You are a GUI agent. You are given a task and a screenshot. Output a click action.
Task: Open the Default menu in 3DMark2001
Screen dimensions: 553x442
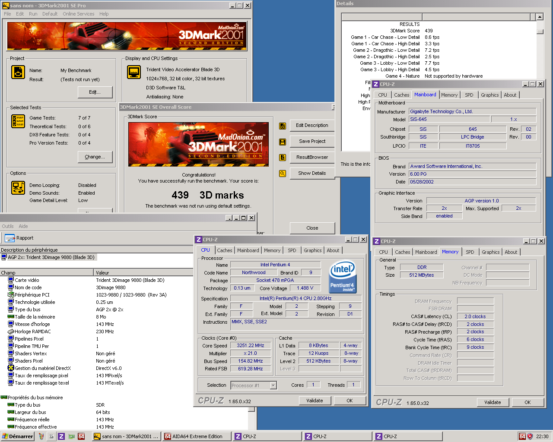click(x=50, y=14)
